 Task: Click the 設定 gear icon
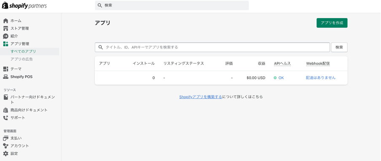[x=5, y=153]
